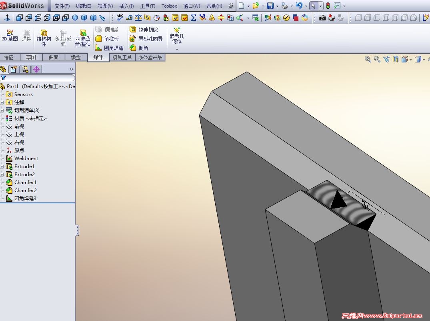This screenshot has height=321, width=430.
Task: Open the 窗口(W) menu
Action: (192, 6)
